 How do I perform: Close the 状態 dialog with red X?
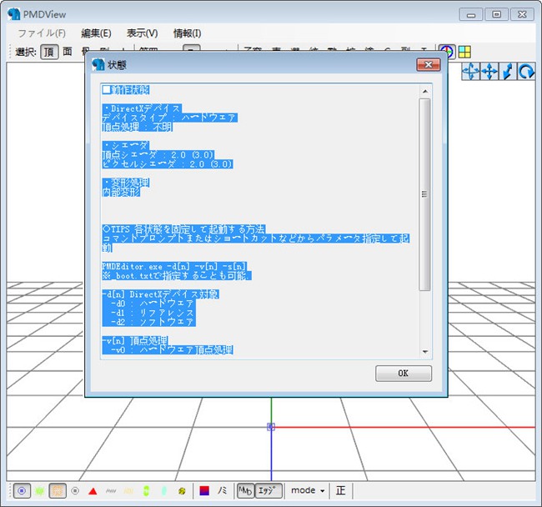coord(429,65)
